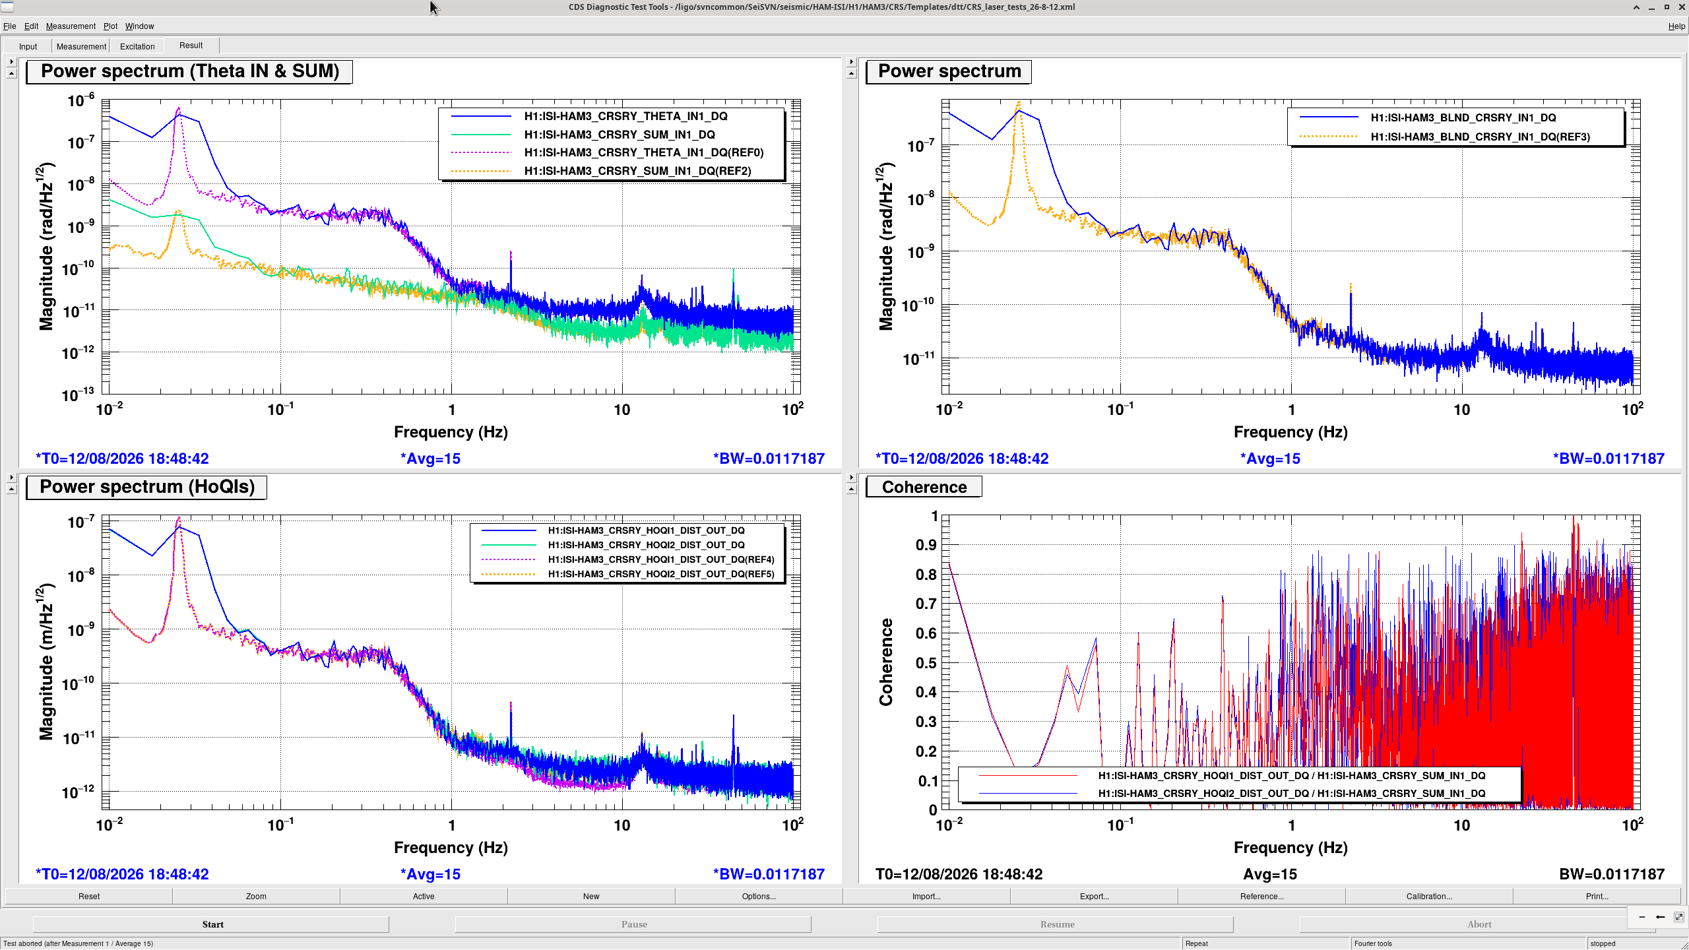This screenshot has width=1689, height=950.
Task: Click the grid layout icon at bottom right
Action: point(1679,917)
